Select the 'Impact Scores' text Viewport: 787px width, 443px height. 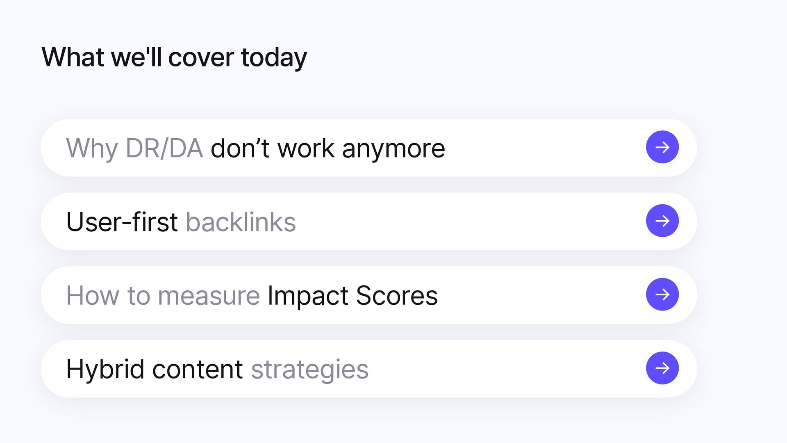click(x=352, y=295)
